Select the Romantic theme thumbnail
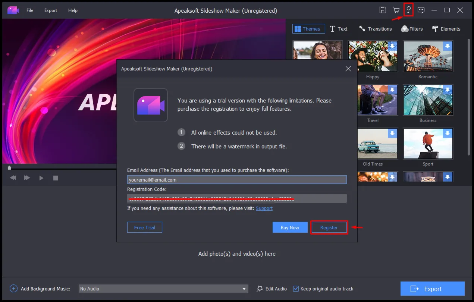Screen dimensions: 474x302 [428, 57]
